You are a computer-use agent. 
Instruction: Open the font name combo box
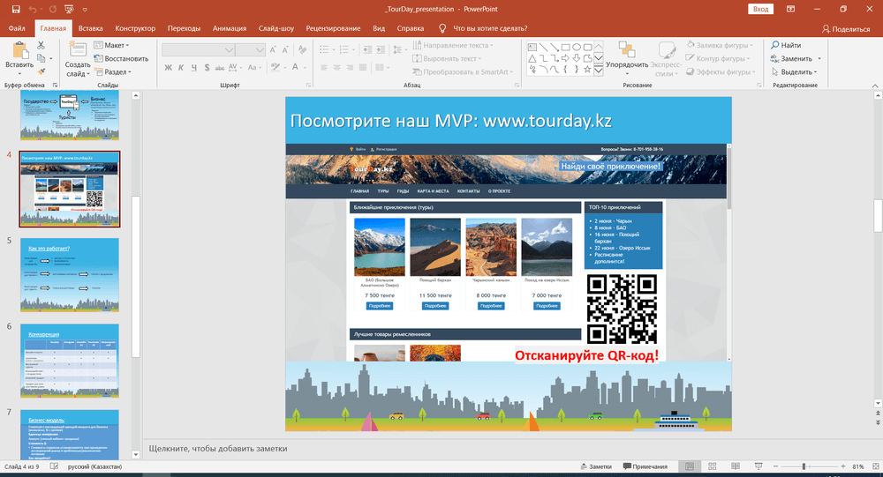coord(198,50)
